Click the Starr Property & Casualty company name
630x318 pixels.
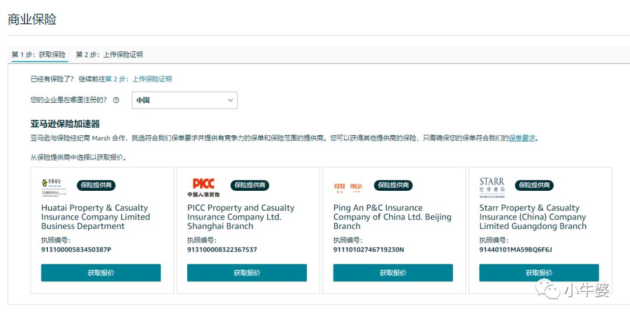pyautogui.click(x=533, y=217)
